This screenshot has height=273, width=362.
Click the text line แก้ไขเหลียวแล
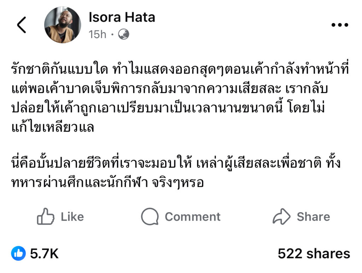pos(53,127)
